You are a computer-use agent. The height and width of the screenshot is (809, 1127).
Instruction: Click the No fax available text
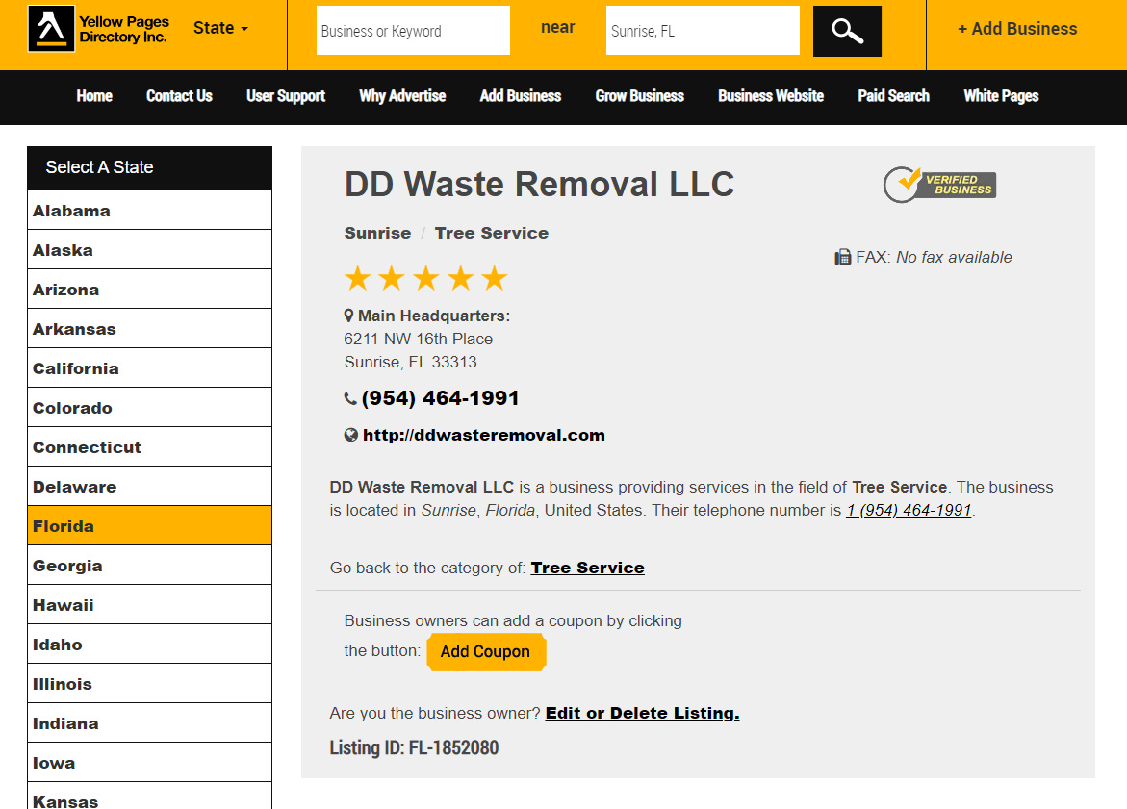point(954,257)
